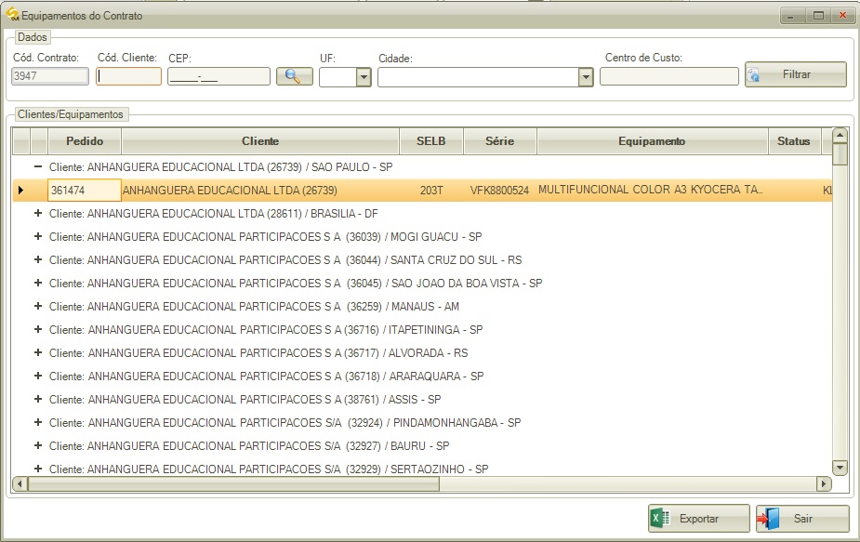The width and height of the screenshot is (860, 542).
Task: Export the list with the Exportar button
Action: pos(699,519)
